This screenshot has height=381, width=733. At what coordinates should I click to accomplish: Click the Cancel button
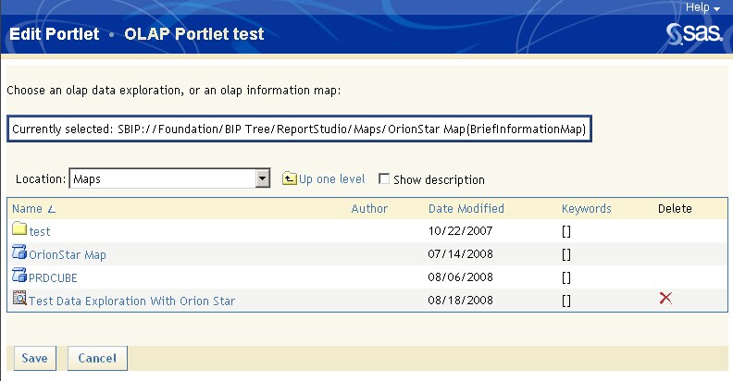[97, 358]
